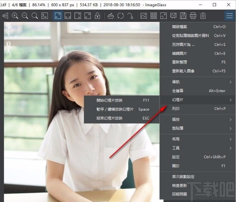This screenshot has height=202, width=236.
Task: Minimize the ImageGlass window
Action: 200,5
